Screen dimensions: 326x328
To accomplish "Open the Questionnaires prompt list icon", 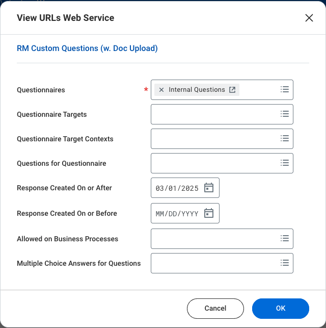I will click(285, 89).
